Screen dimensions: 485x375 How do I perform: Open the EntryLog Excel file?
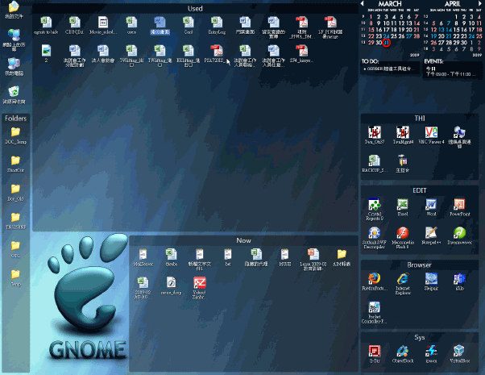[x=217, y=25]
